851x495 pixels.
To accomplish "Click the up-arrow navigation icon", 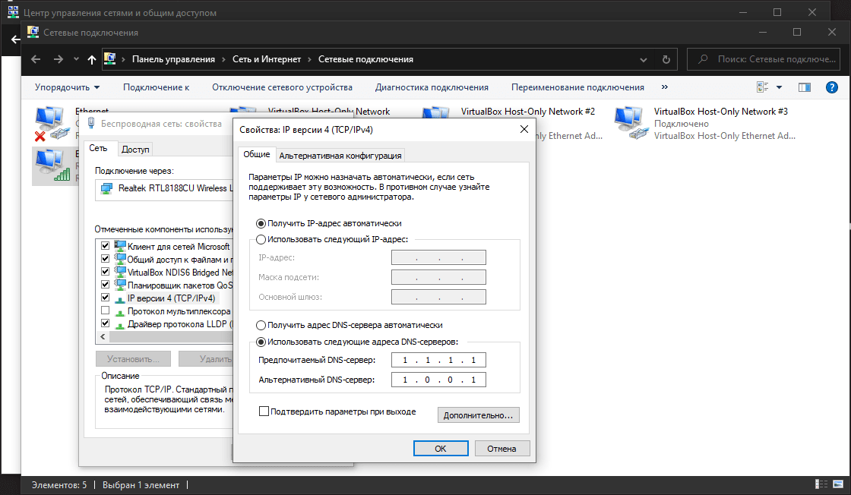I will coord(92,59).
